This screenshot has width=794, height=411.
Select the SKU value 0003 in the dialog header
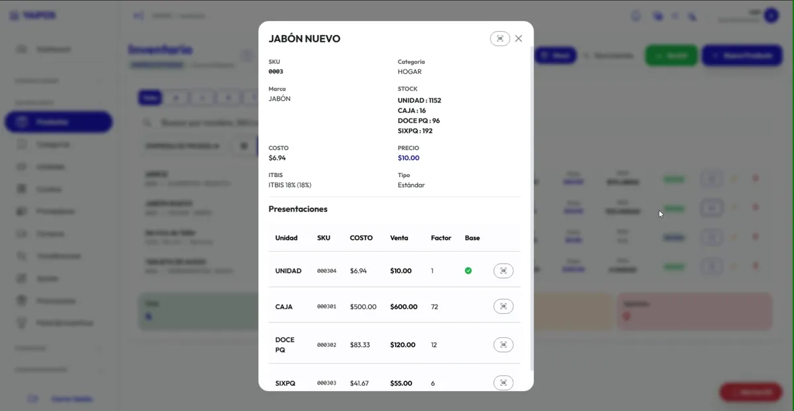[x=276, y=71]
